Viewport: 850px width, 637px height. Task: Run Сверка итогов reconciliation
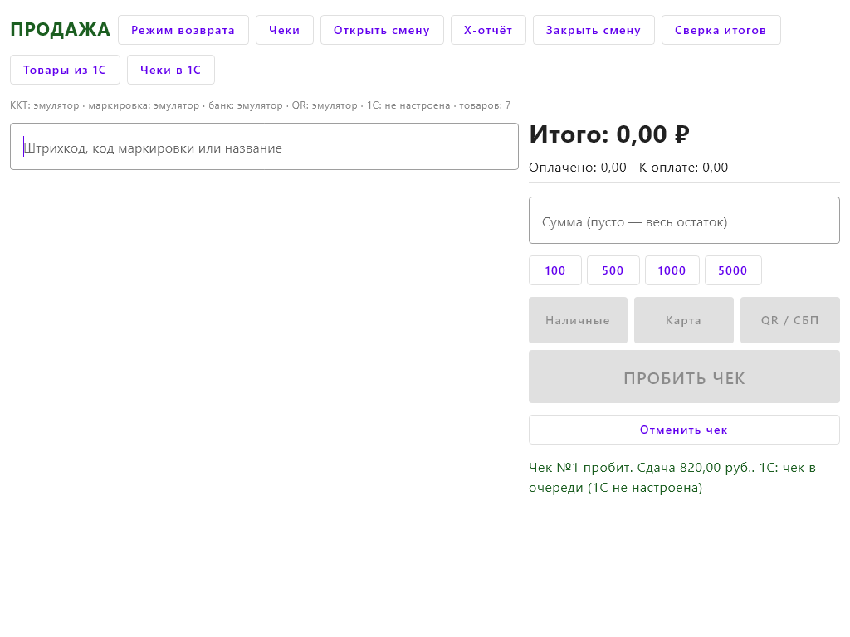click(721, 30)
